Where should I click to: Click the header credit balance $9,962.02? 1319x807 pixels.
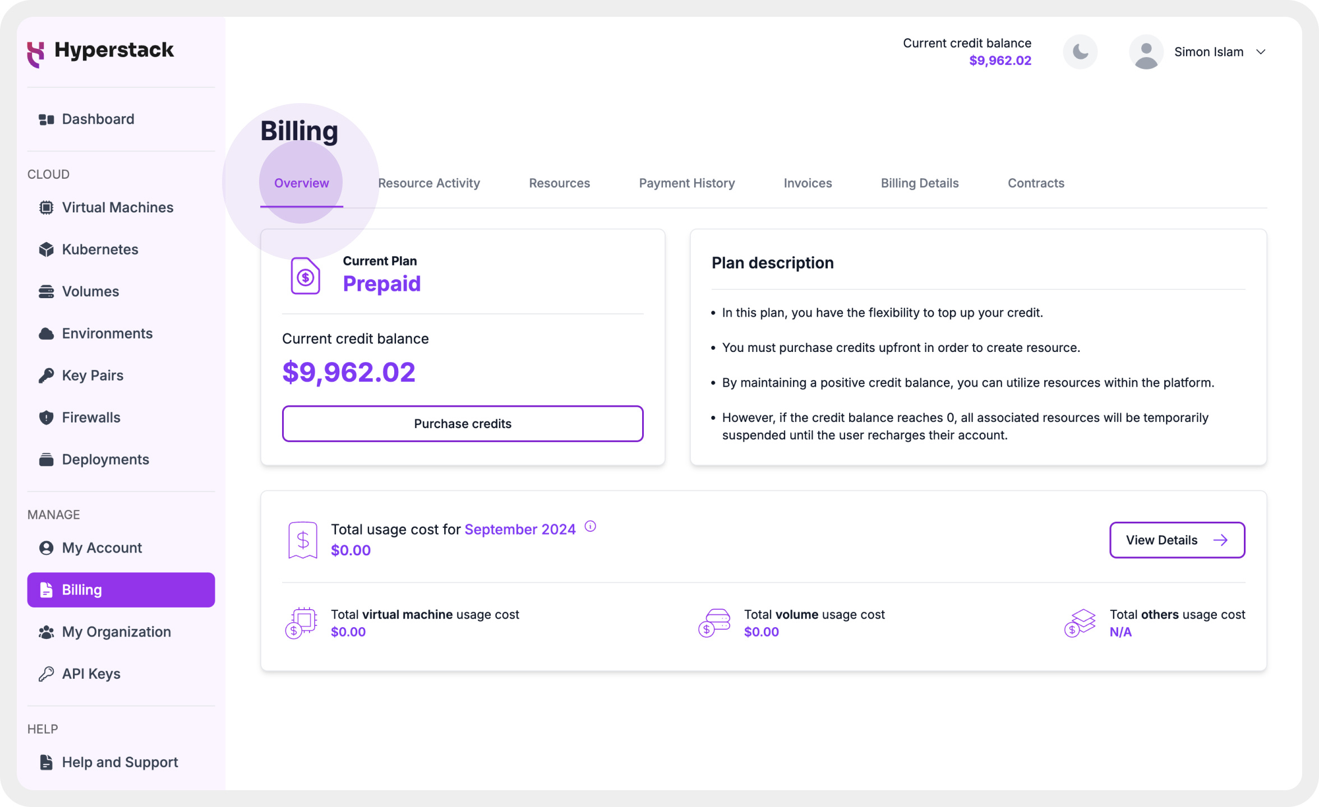[x=1000, y=61]
